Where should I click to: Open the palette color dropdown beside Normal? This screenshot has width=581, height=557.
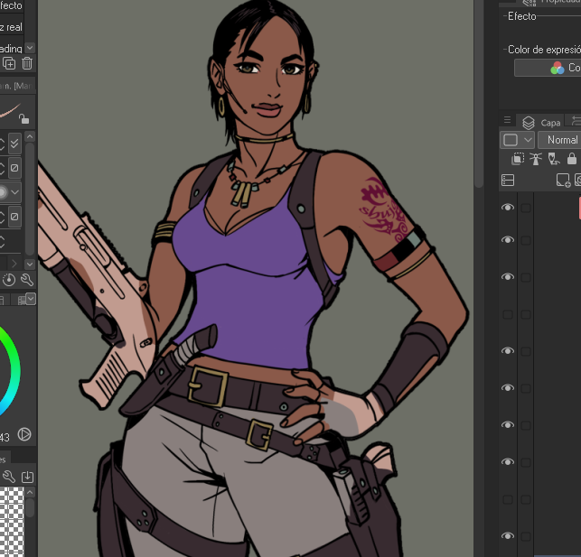pos(517,140)
